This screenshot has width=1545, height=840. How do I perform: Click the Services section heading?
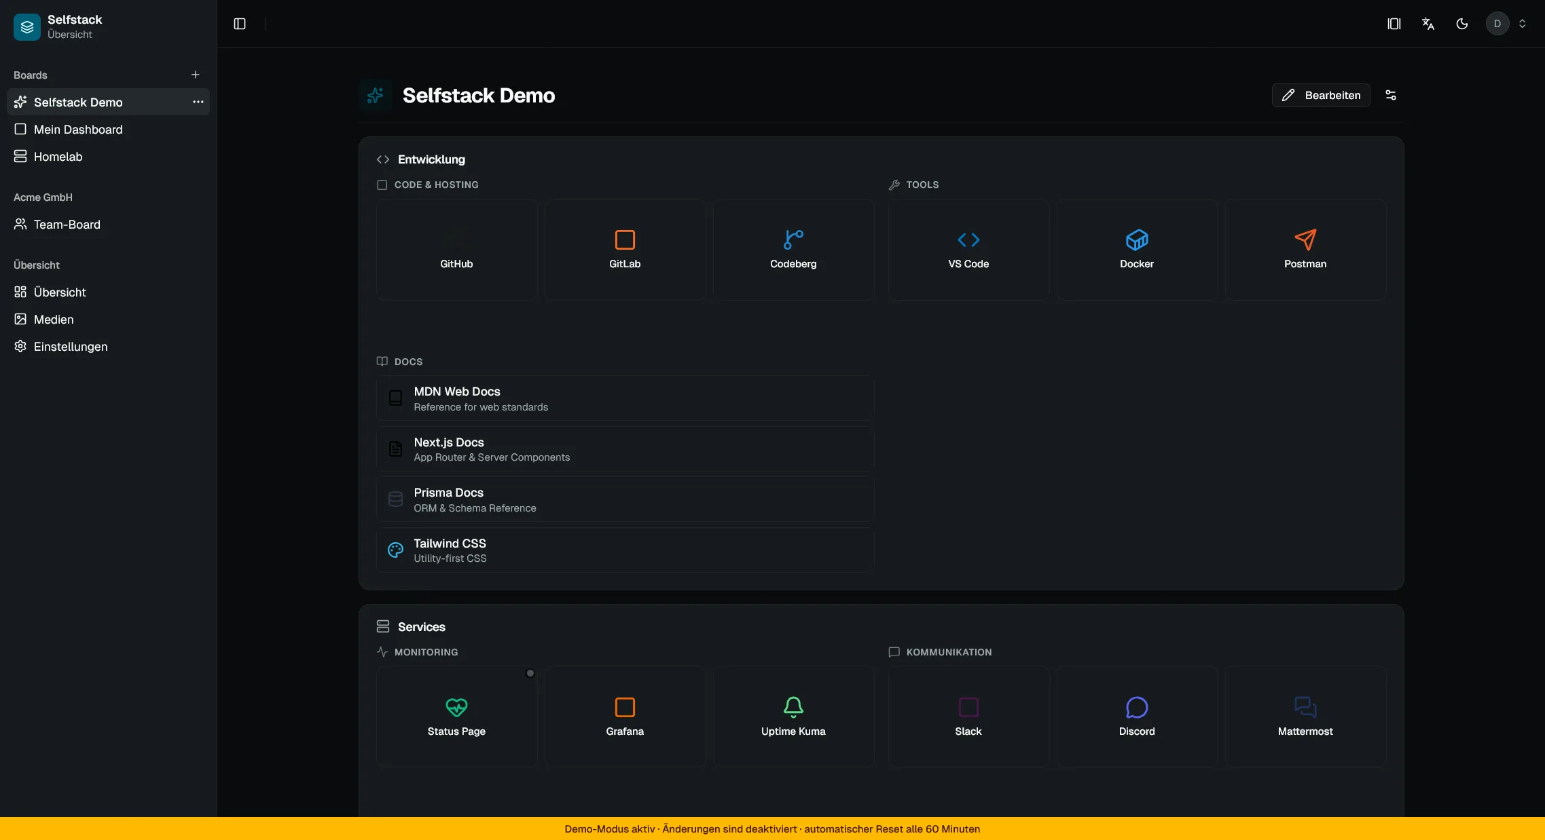(x=422, y=627)
